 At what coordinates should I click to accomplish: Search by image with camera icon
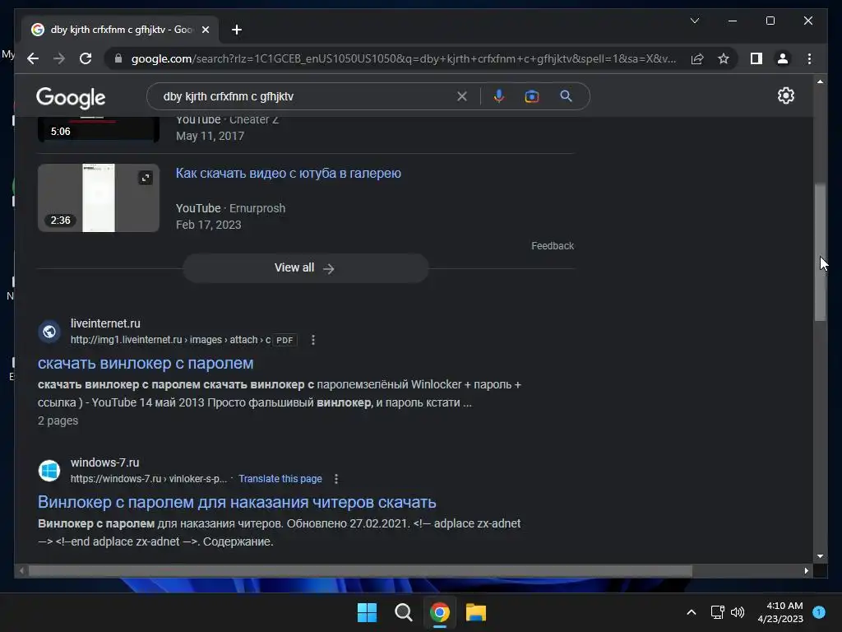(532, 96)
